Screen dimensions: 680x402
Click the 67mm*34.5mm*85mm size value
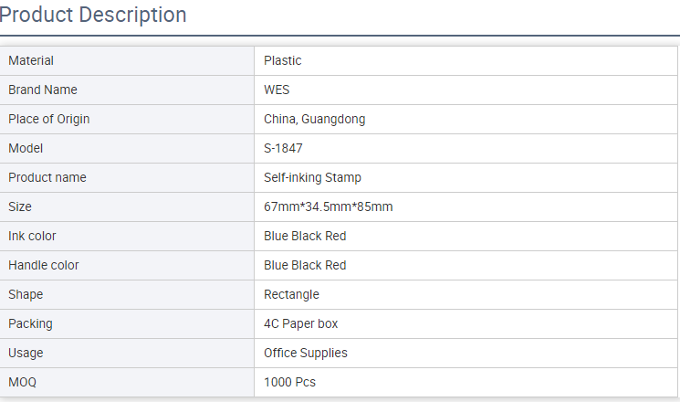point(329,206)
